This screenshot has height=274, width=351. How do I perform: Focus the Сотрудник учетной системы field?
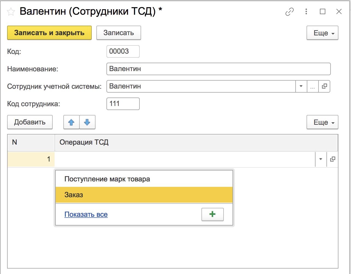click(201, 86)
